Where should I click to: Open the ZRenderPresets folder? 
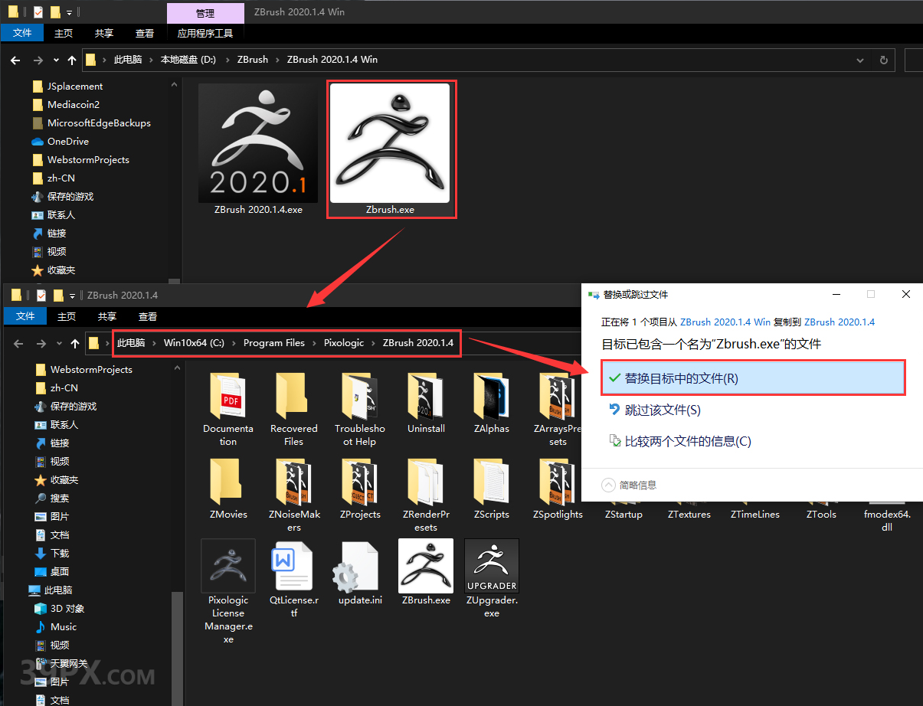[x=426, y=495]
